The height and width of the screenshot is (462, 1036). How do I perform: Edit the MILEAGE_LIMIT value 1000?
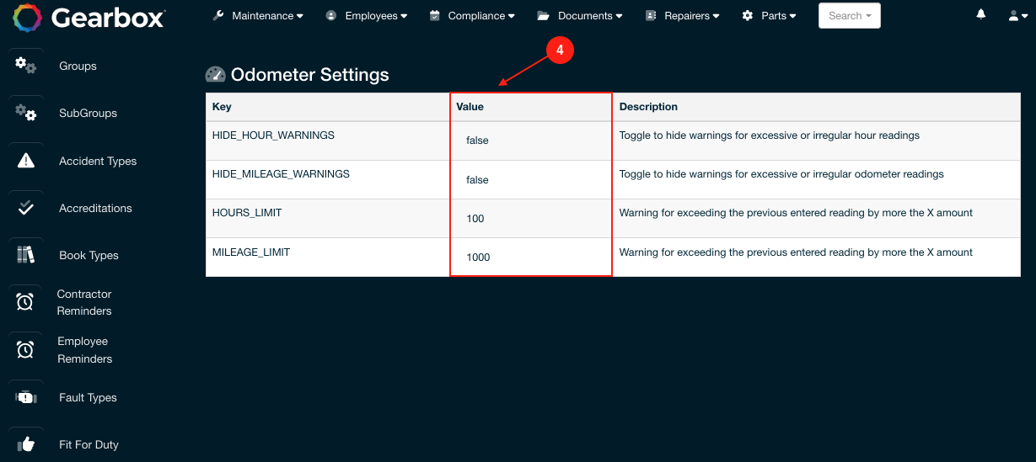point(478,258)
